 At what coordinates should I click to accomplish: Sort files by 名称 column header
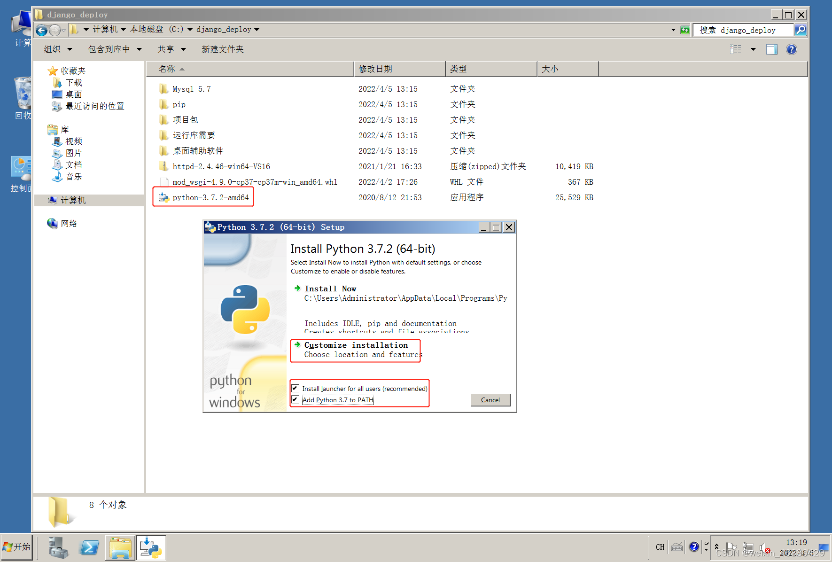pos(250,69)
